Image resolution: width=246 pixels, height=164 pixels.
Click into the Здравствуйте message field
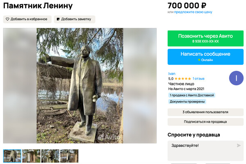[x=205, y=150]
